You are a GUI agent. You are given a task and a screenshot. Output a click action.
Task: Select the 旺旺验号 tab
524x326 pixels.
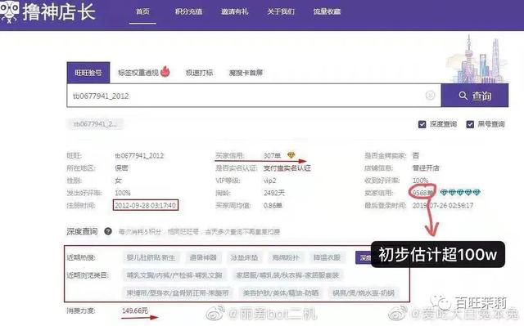pos(88,73)
